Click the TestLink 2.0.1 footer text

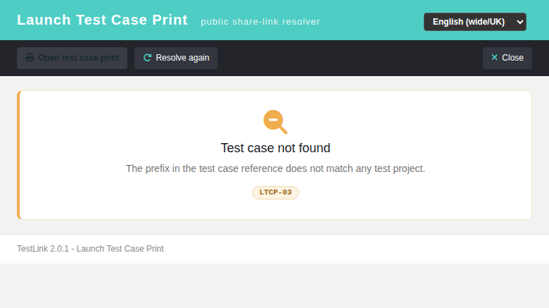point(90,249)
